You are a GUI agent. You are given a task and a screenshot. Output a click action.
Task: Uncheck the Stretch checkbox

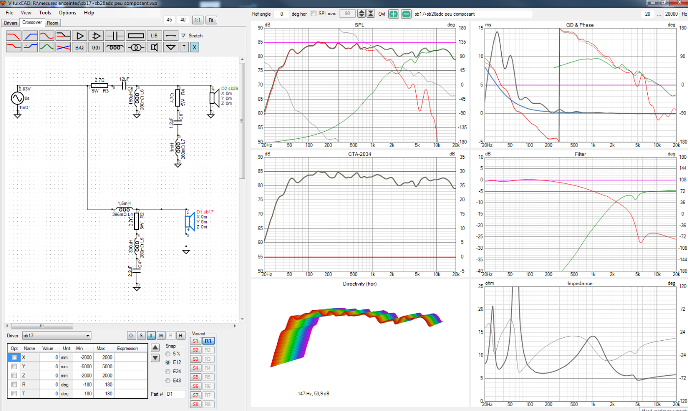click(x=184, y=36)
